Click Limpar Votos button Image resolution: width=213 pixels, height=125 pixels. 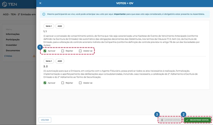click(170, 120)
